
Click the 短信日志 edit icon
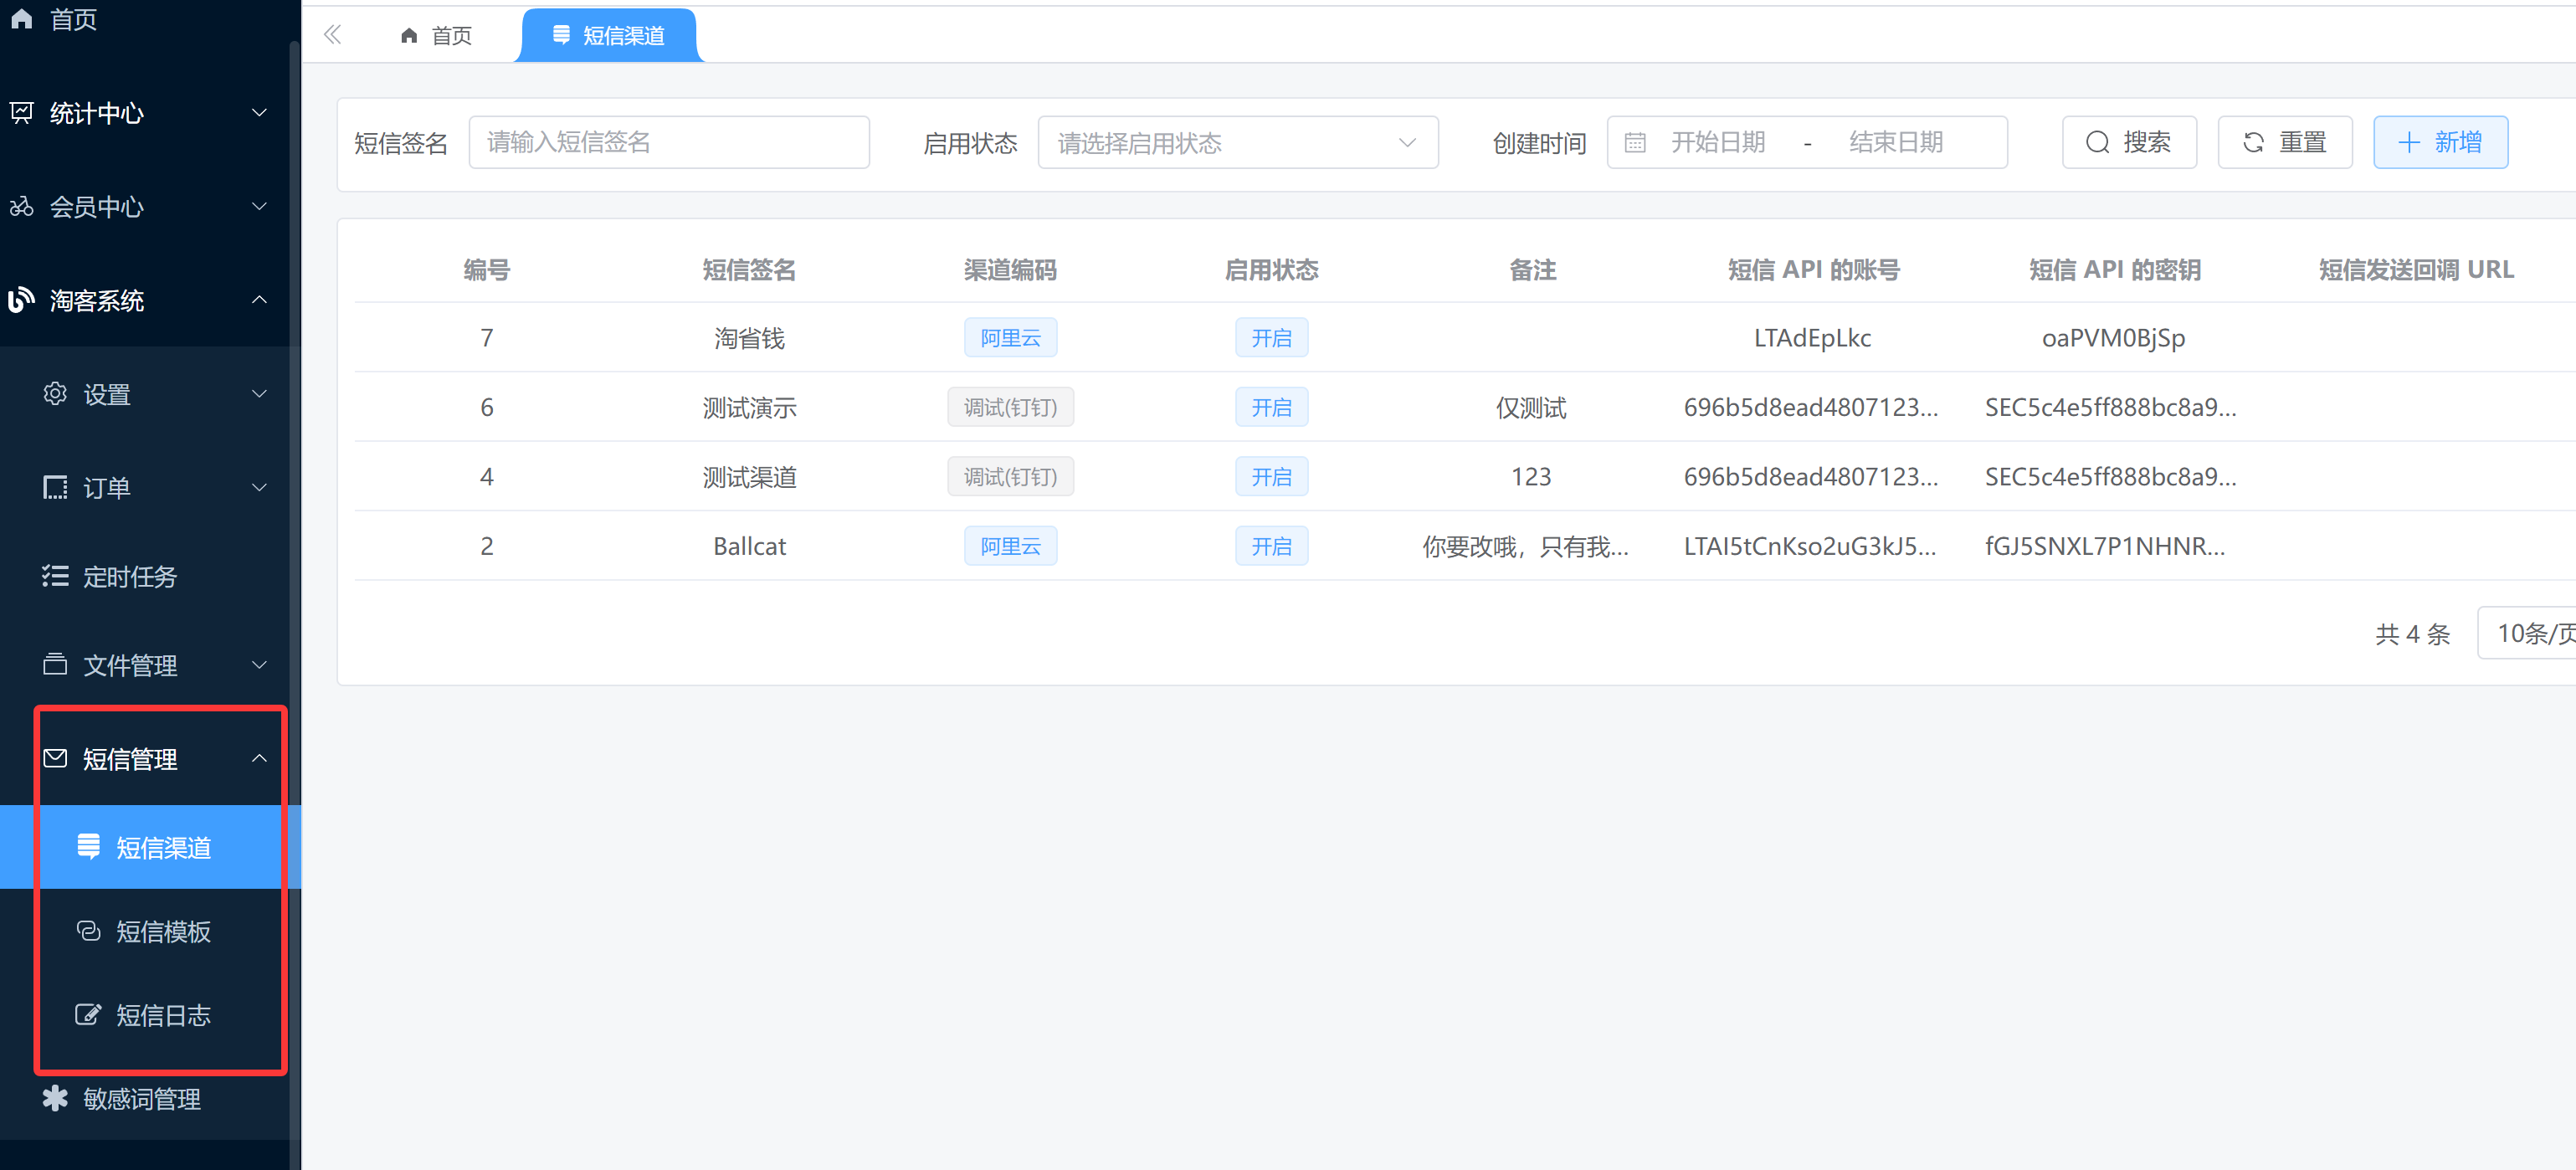pyautogui.click(x=88, y=1015)
